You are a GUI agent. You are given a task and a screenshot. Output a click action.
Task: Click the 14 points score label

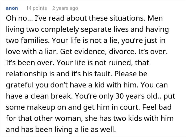click(37, 8)
